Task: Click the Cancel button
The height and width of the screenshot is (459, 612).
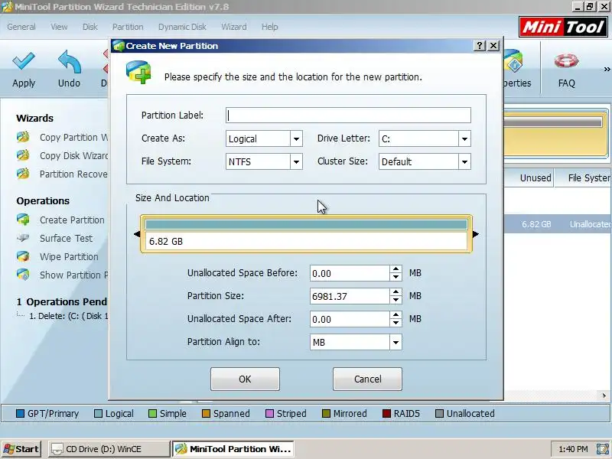Action: (367, 379)
